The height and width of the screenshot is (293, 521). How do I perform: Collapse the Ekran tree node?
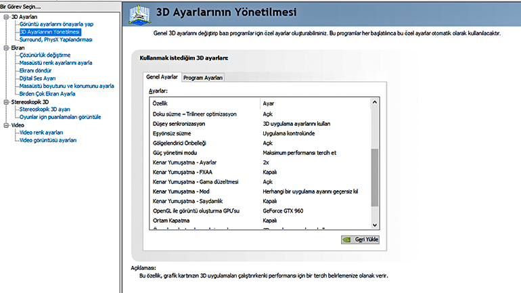click(6, 48)
